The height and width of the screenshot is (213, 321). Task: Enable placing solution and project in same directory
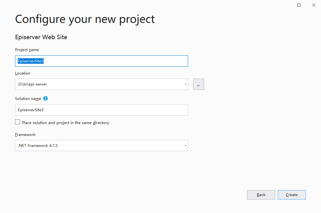pyautogui.click(x=18, y=122)
